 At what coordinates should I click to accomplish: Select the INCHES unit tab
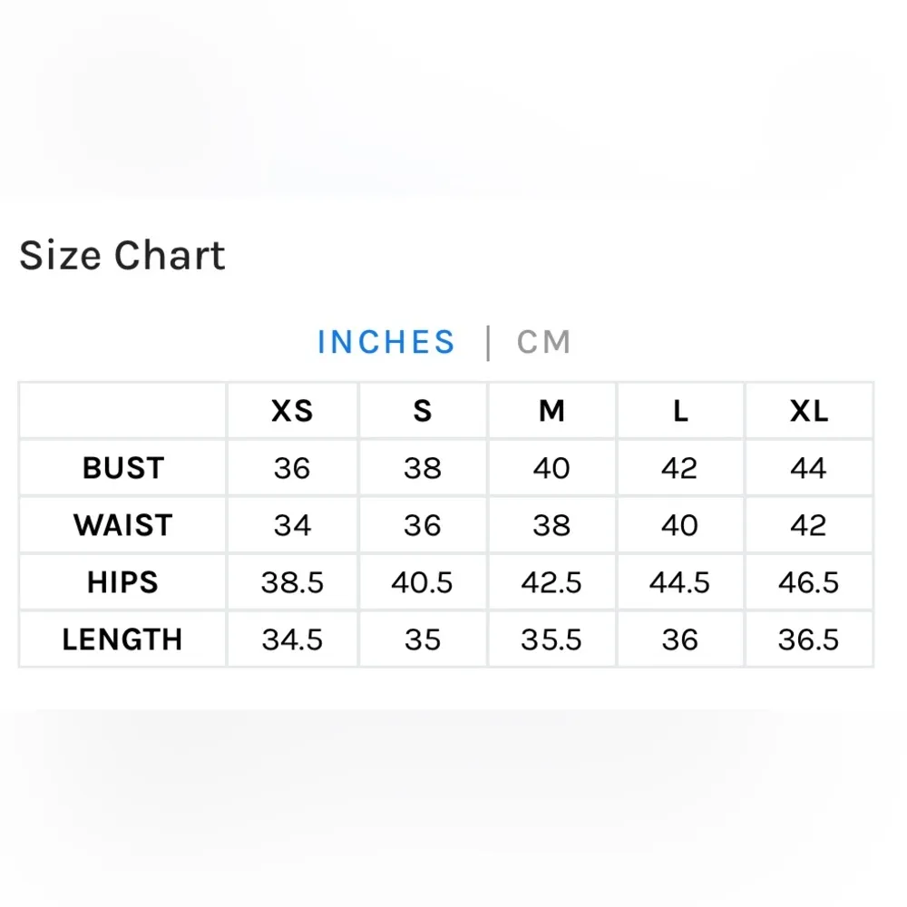(x=386, y=342)
